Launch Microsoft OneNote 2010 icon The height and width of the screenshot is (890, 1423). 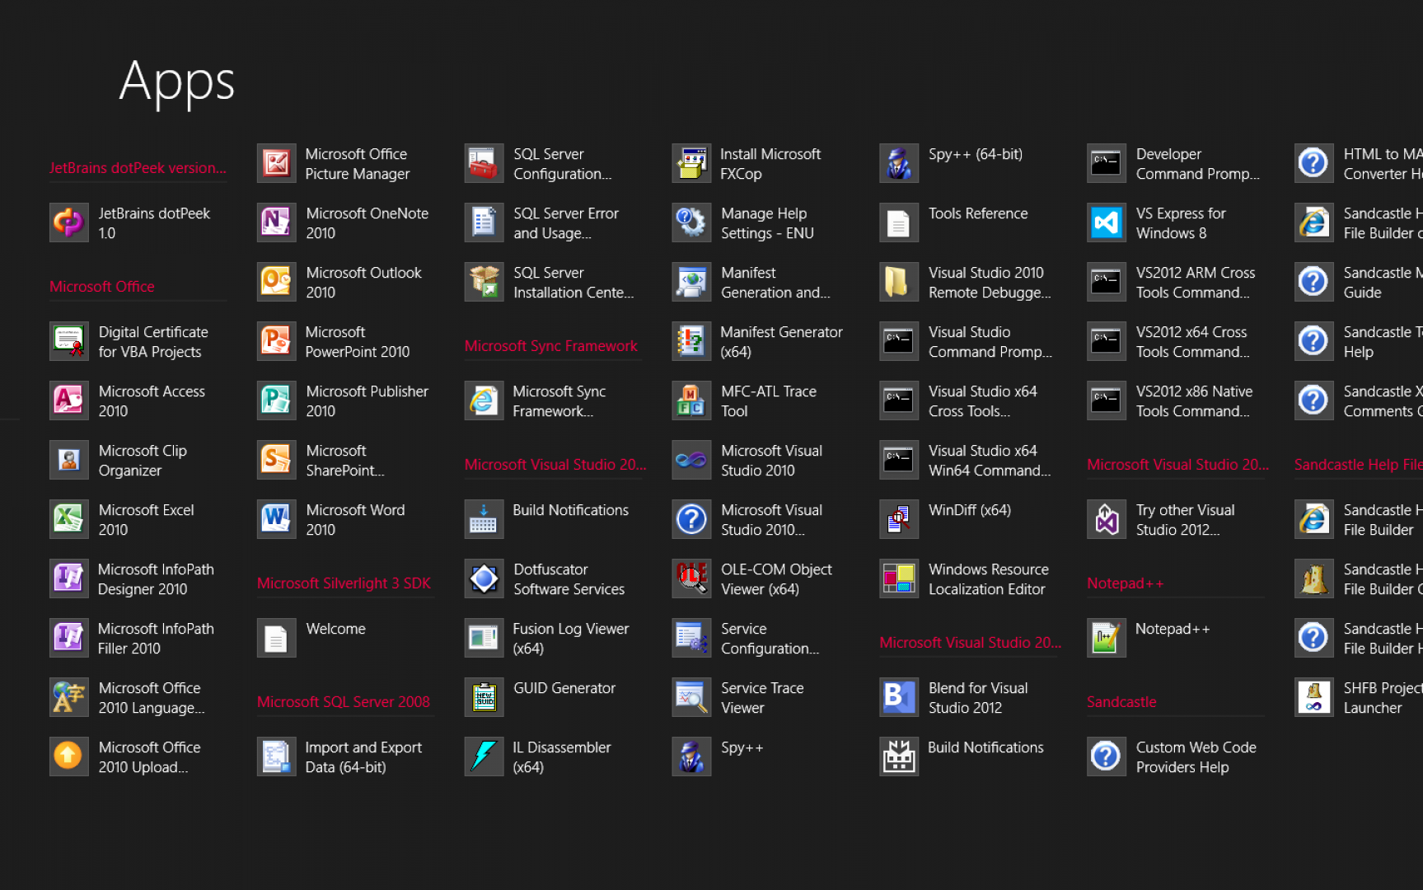coord(277,223)
